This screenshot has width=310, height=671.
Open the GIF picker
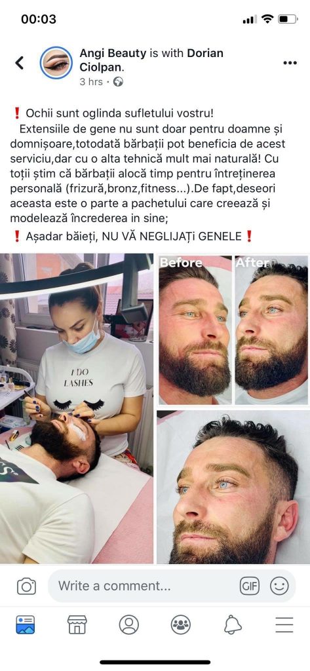[x=250, y=586]
